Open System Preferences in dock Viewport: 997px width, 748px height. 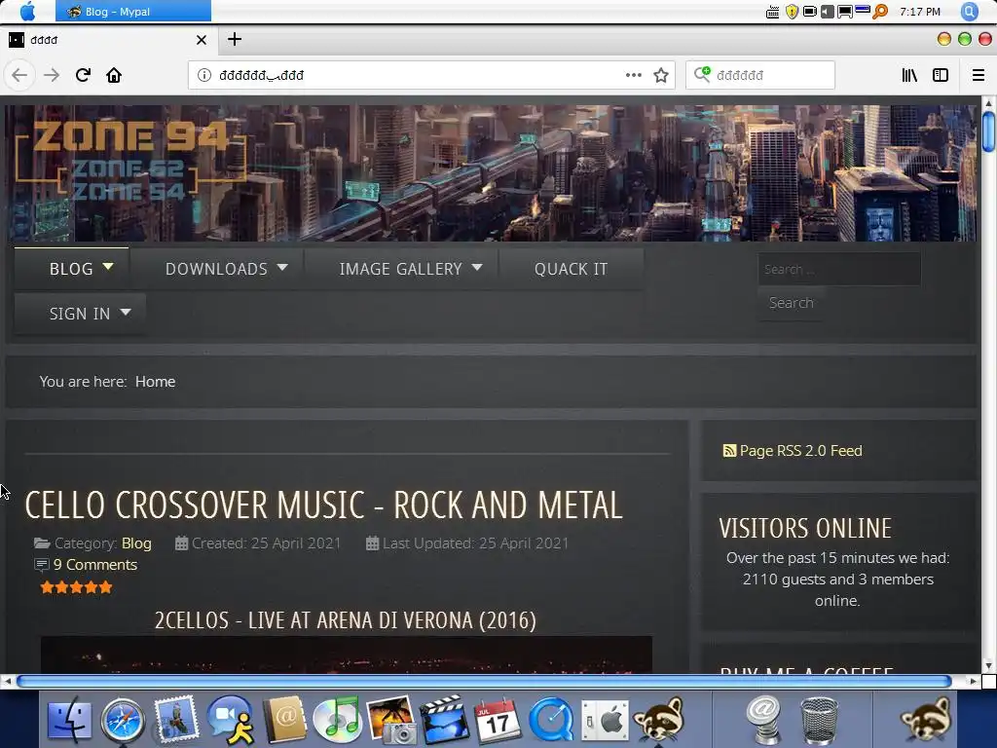[x=605, y=720]
